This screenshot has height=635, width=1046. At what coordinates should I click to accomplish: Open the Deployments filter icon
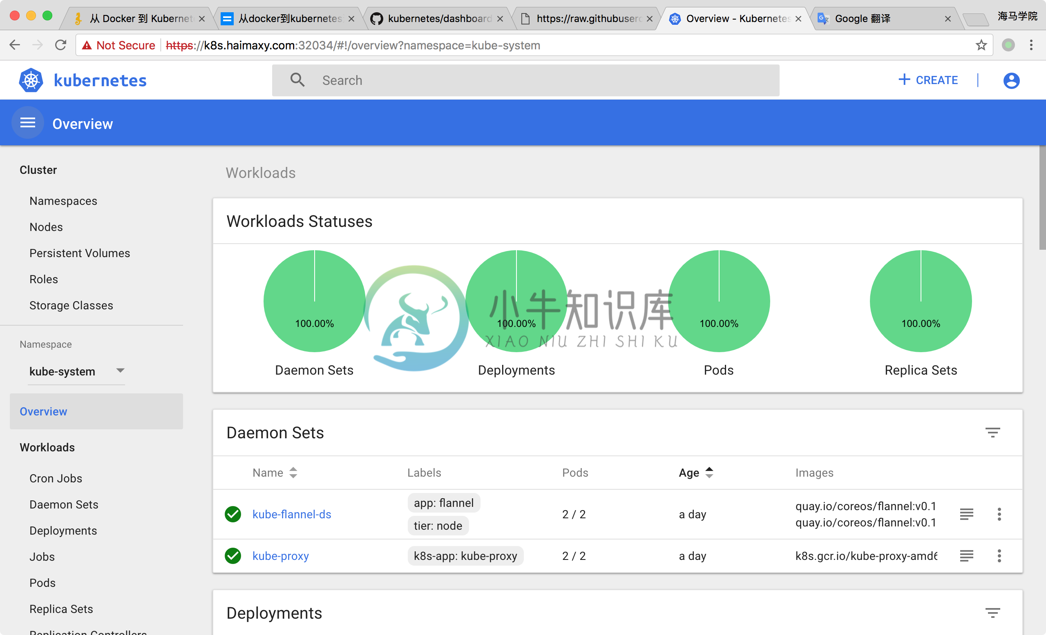(x=992, y=613)
